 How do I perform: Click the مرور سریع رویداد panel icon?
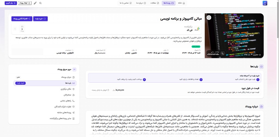coord(74,69)
